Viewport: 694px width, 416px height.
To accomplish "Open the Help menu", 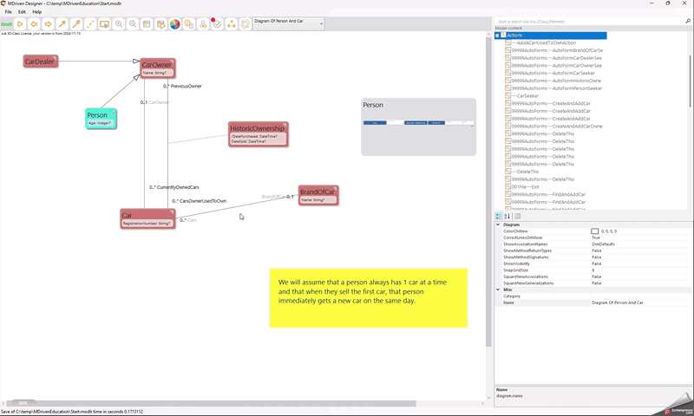I will 37,12.
